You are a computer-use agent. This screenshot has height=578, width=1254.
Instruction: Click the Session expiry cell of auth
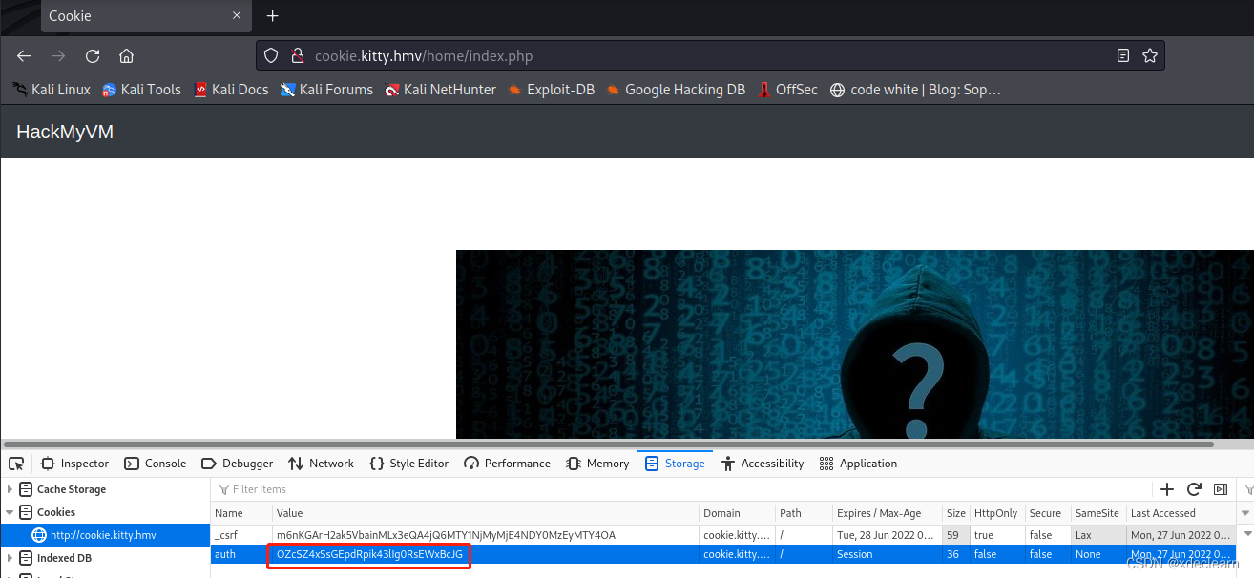(886, 554)
